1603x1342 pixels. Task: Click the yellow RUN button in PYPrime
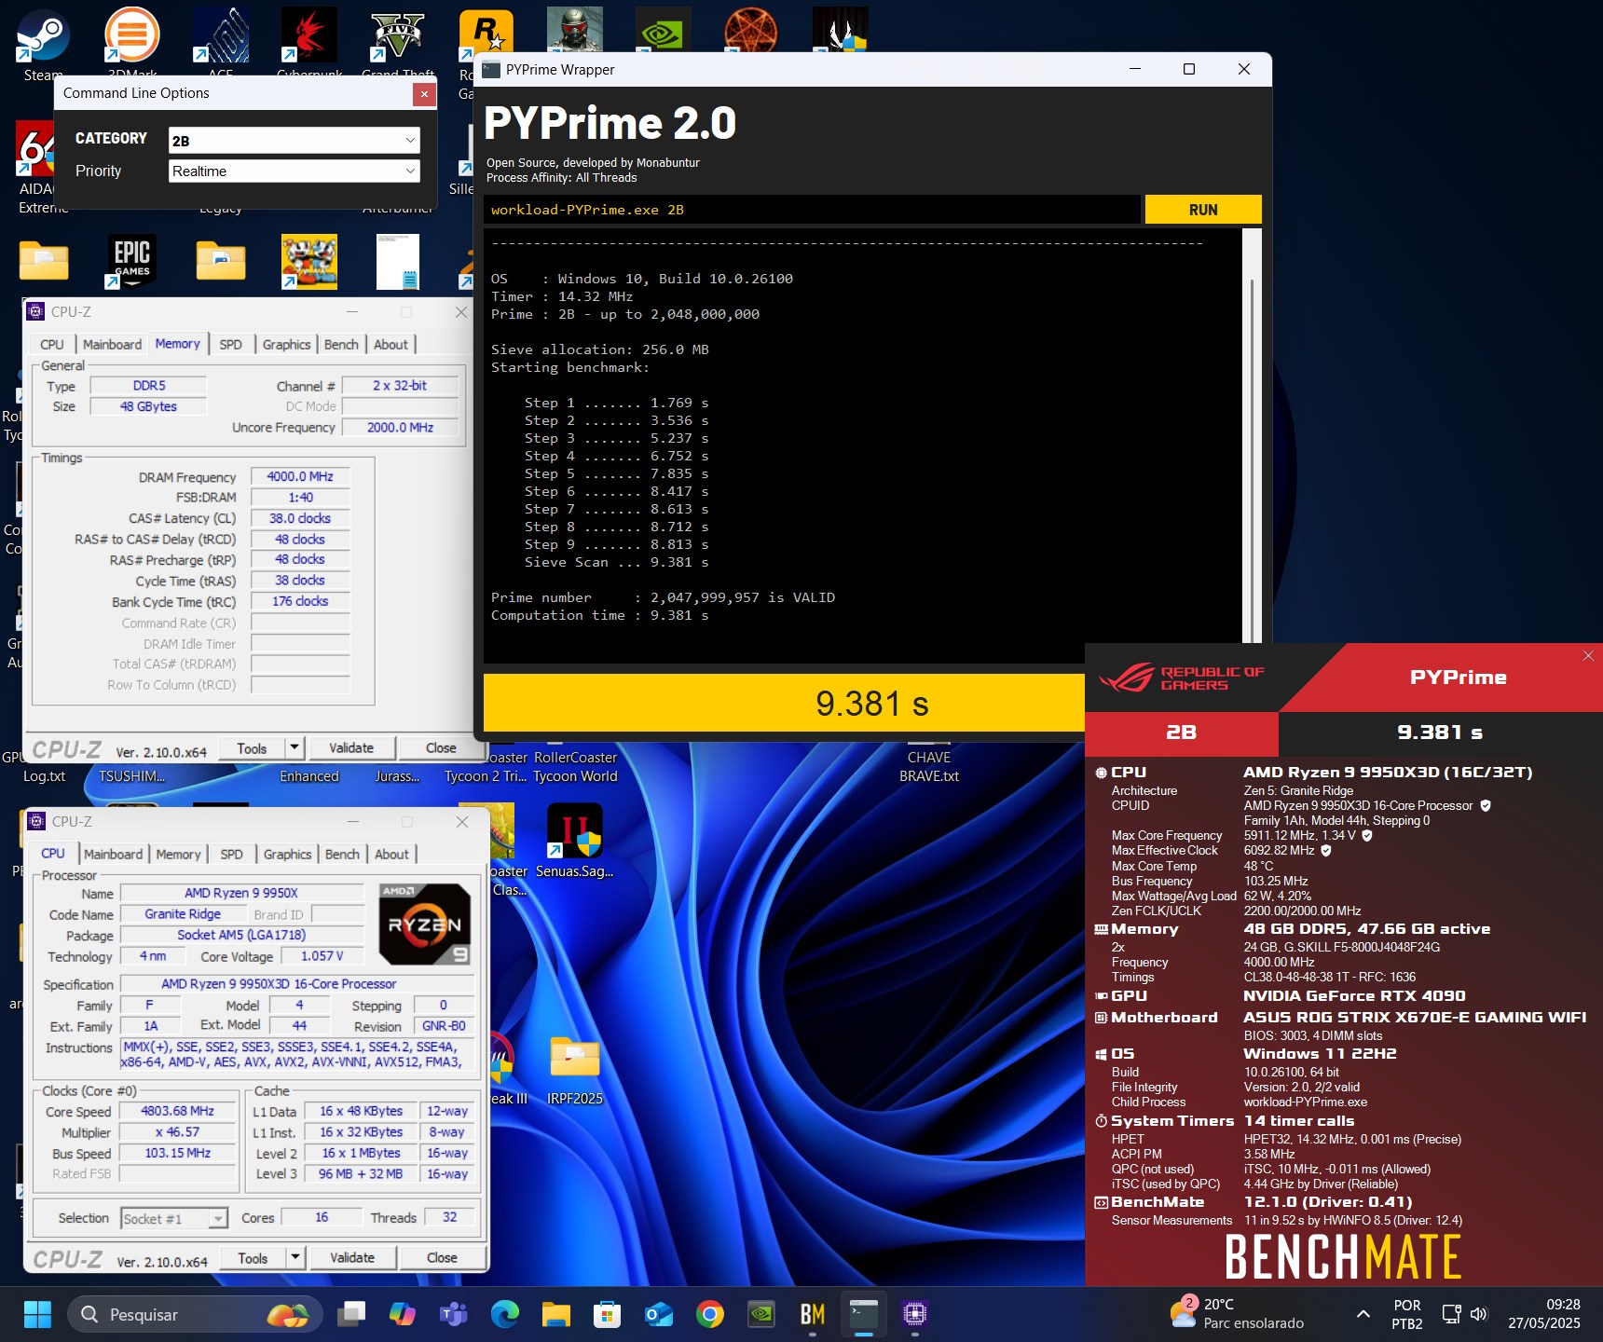pos(1202,210)
